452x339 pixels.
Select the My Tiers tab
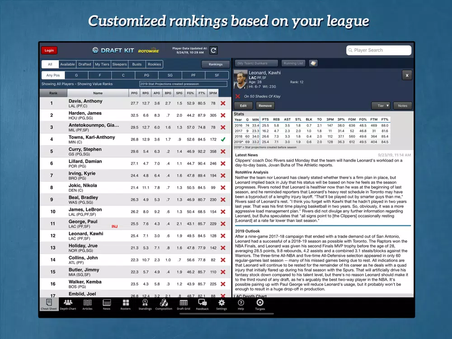102,64
